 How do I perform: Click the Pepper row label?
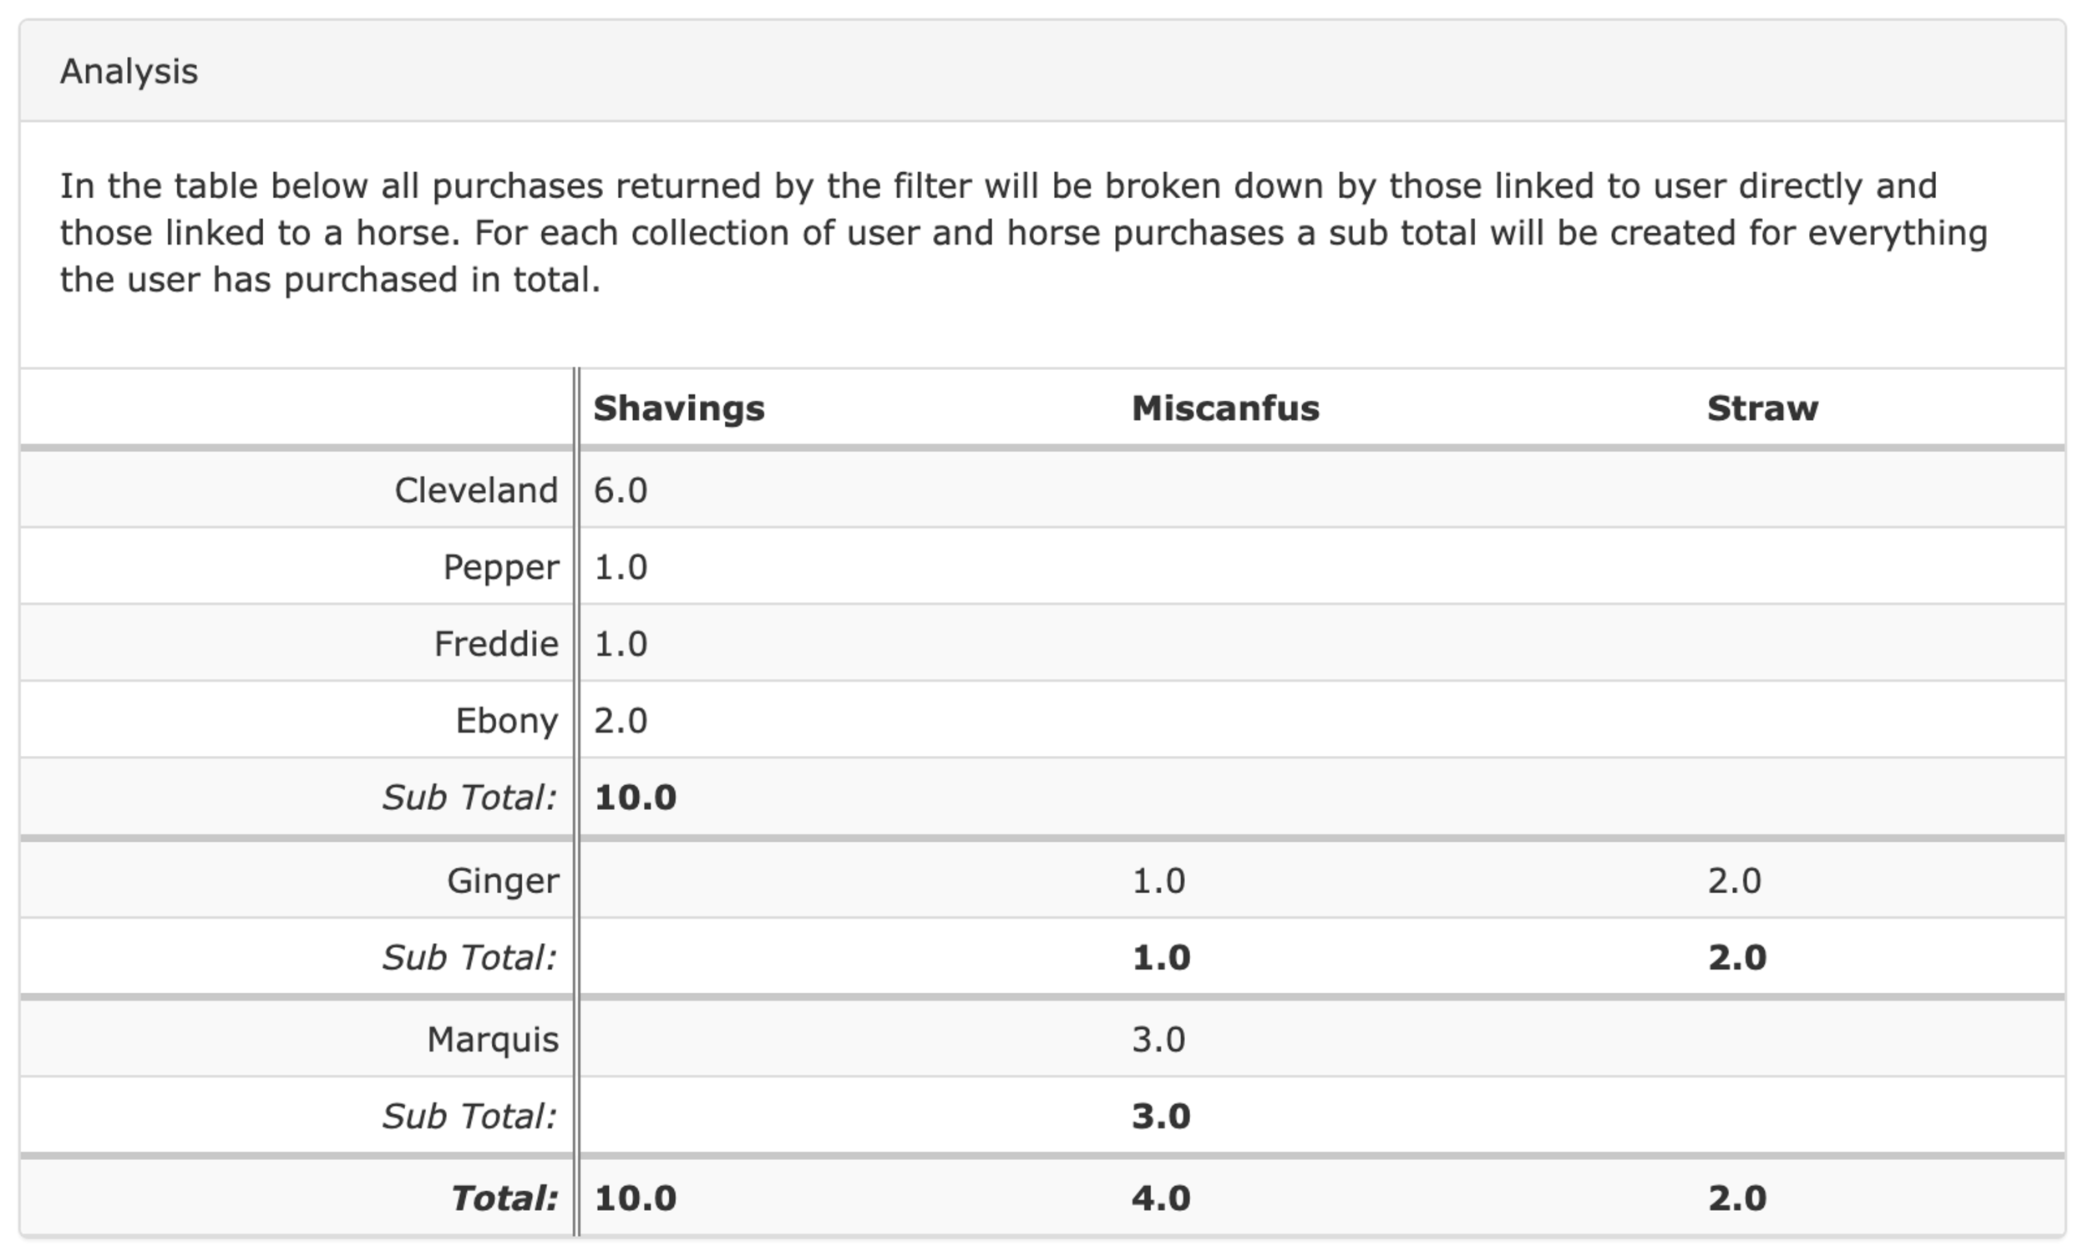click(500, 567)
